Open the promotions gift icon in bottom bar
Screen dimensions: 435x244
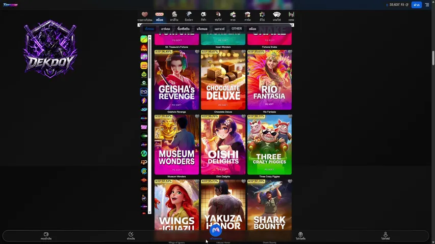300,236
